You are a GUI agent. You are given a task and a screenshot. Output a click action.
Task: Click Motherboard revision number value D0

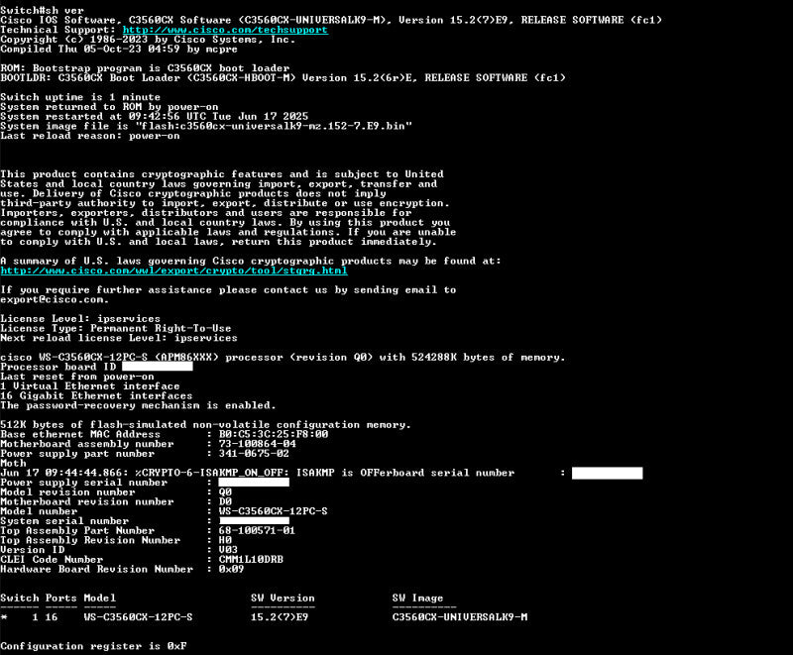point(225,501)
